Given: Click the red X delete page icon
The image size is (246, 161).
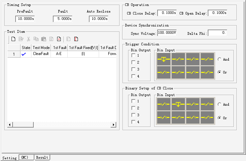Looking at the screenshot, I should pyautogui.click(x=59, y=39).
